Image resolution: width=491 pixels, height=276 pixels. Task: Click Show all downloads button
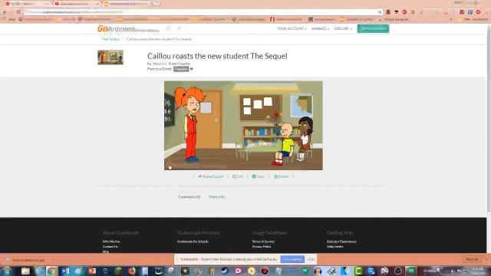(472, 259)
